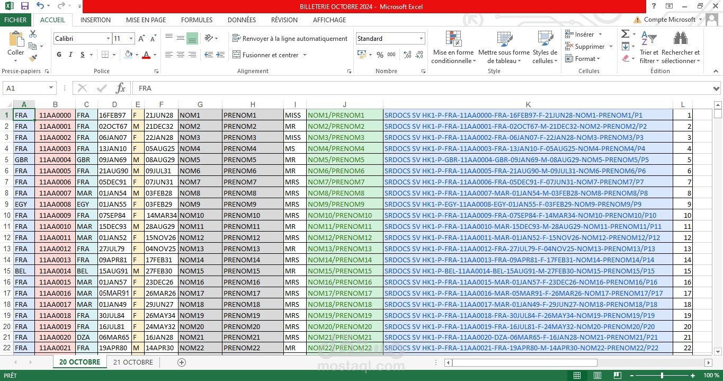Viewport: 723px width, 381px height.
Task: Apply fill color with paint bucket
Action: 128,55
